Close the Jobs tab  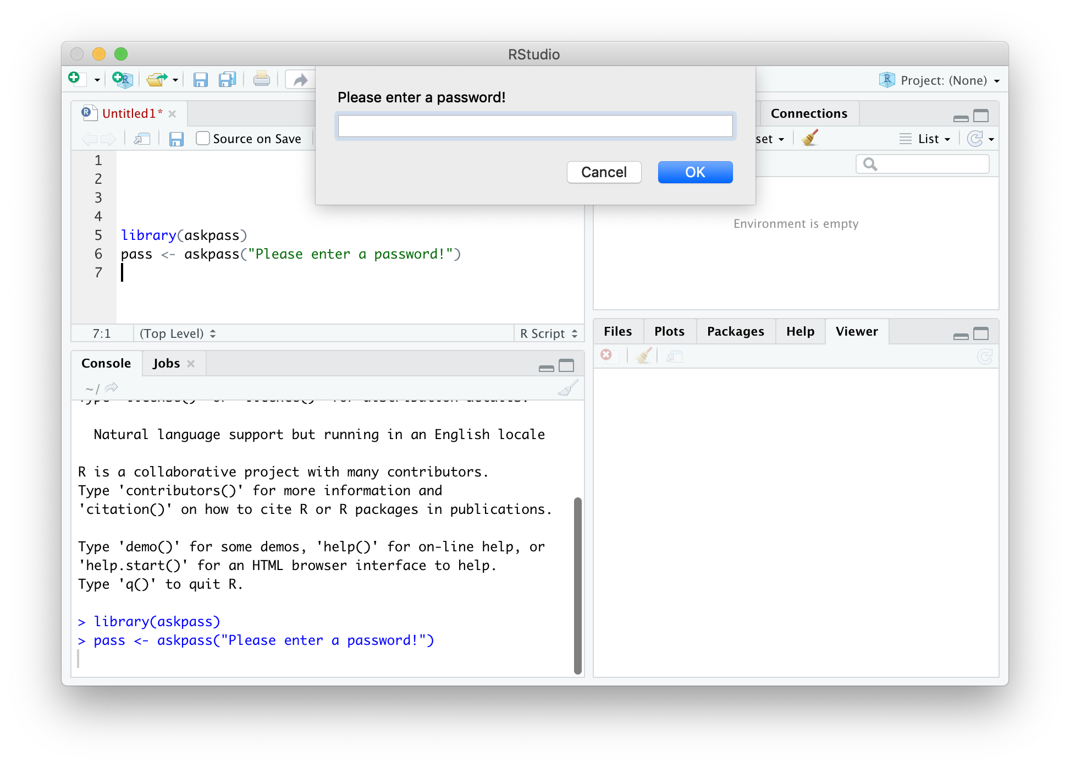coord(191,364)
